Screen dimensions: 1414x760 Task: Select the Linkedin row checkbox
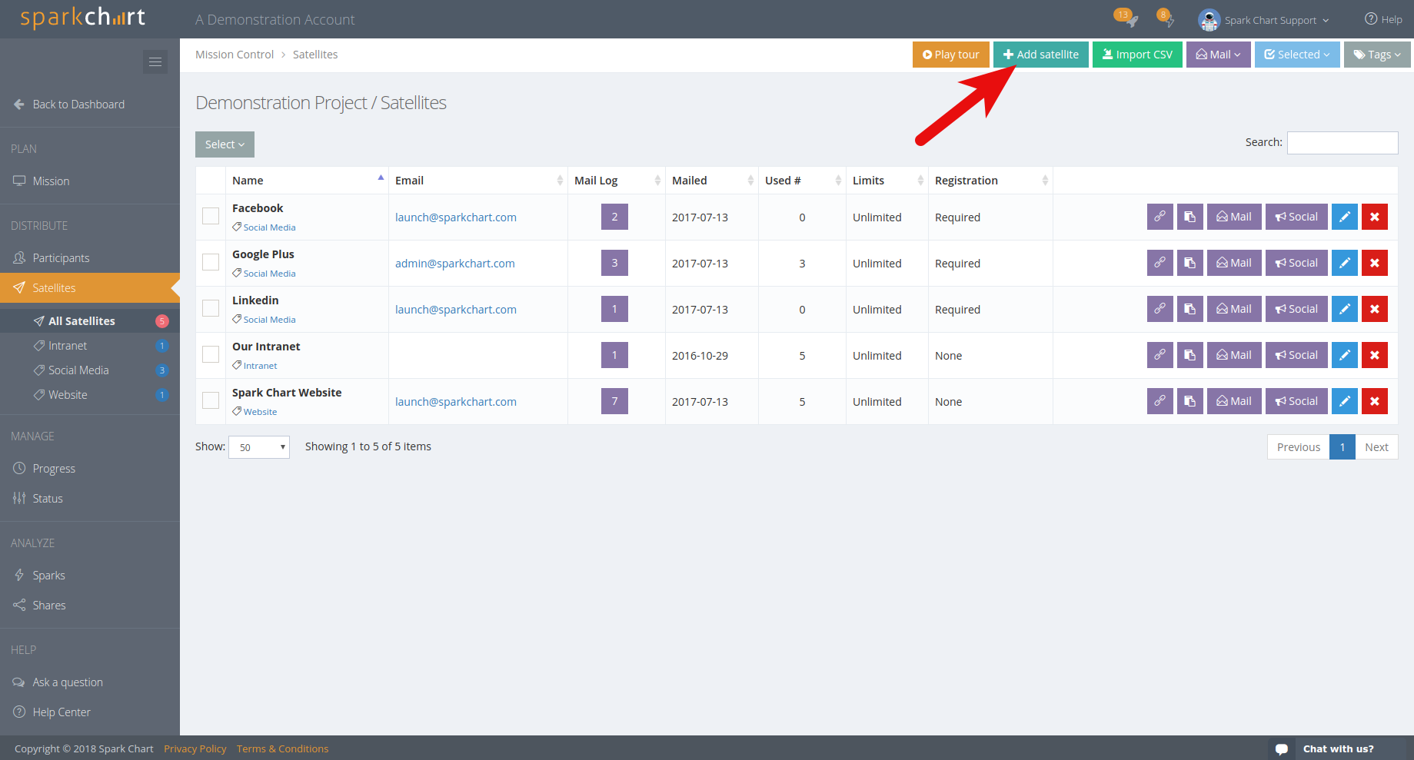coord(211,308)
